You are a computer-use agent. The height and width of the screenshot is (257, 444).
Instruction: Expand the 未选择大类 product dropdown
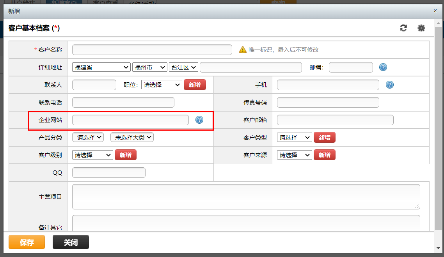click(x=132, y=137)
